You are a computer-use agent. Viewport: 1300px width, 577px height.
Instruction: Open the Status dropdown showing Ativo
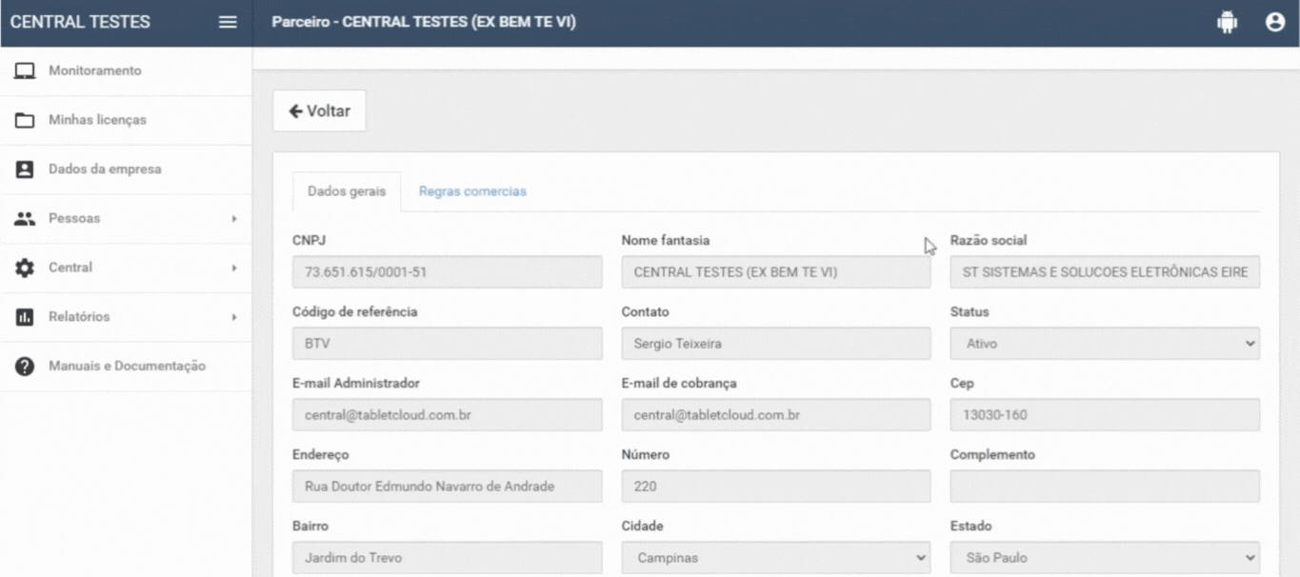pos(1104,344)
